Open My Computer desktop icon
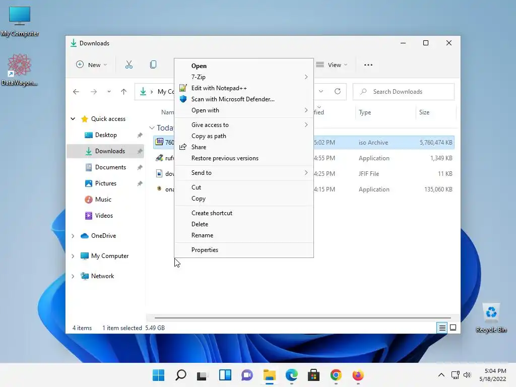 click(20, 21)
